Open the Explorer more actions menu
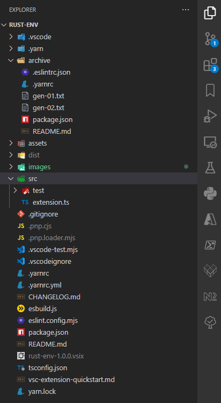221x403 pixels. 186,10
